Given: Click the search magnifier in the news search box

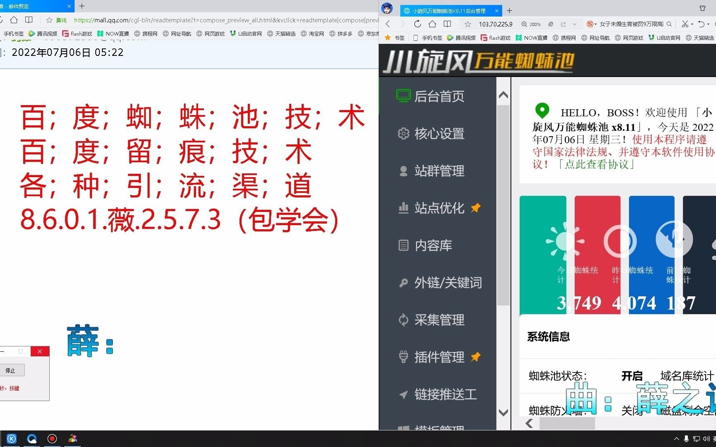Looking at the screenshot, I should coord(669,24).
